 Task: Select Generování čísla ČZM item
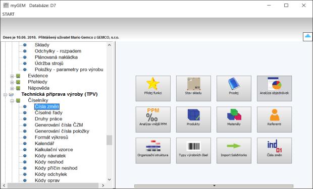pos(59,125)
